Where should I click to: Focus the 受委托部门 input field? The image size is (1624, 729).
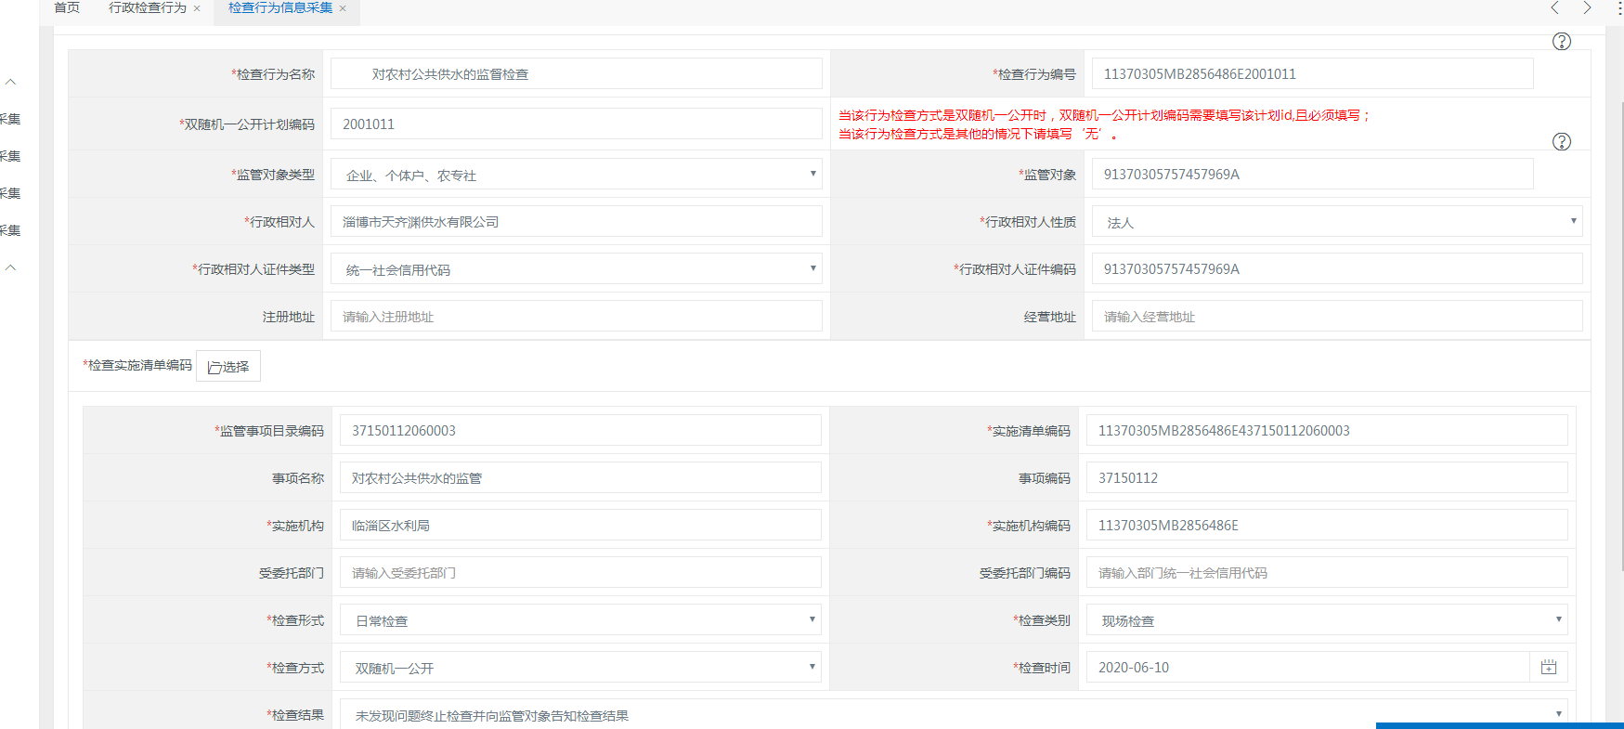pos(580,573)
